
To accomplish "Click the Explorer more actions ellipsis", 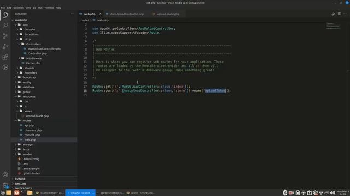I will (x=72, y=14).
